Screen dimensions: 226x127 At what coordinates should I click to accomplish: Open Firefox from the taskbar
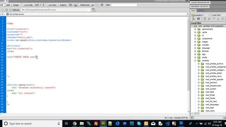[x=118, y=123]
